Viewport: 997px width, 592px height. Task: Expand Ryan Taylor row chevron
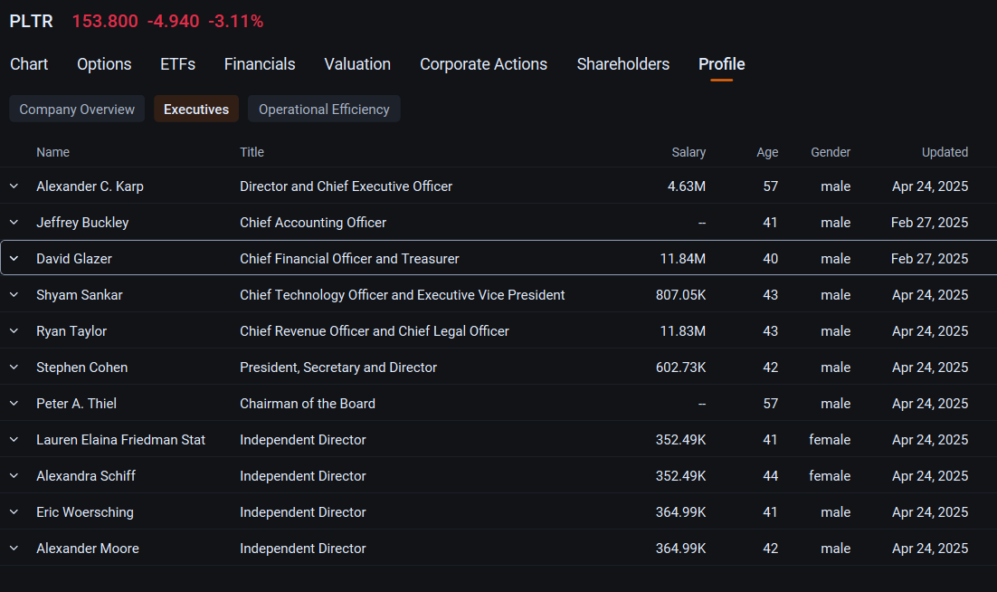coord(14,331)
